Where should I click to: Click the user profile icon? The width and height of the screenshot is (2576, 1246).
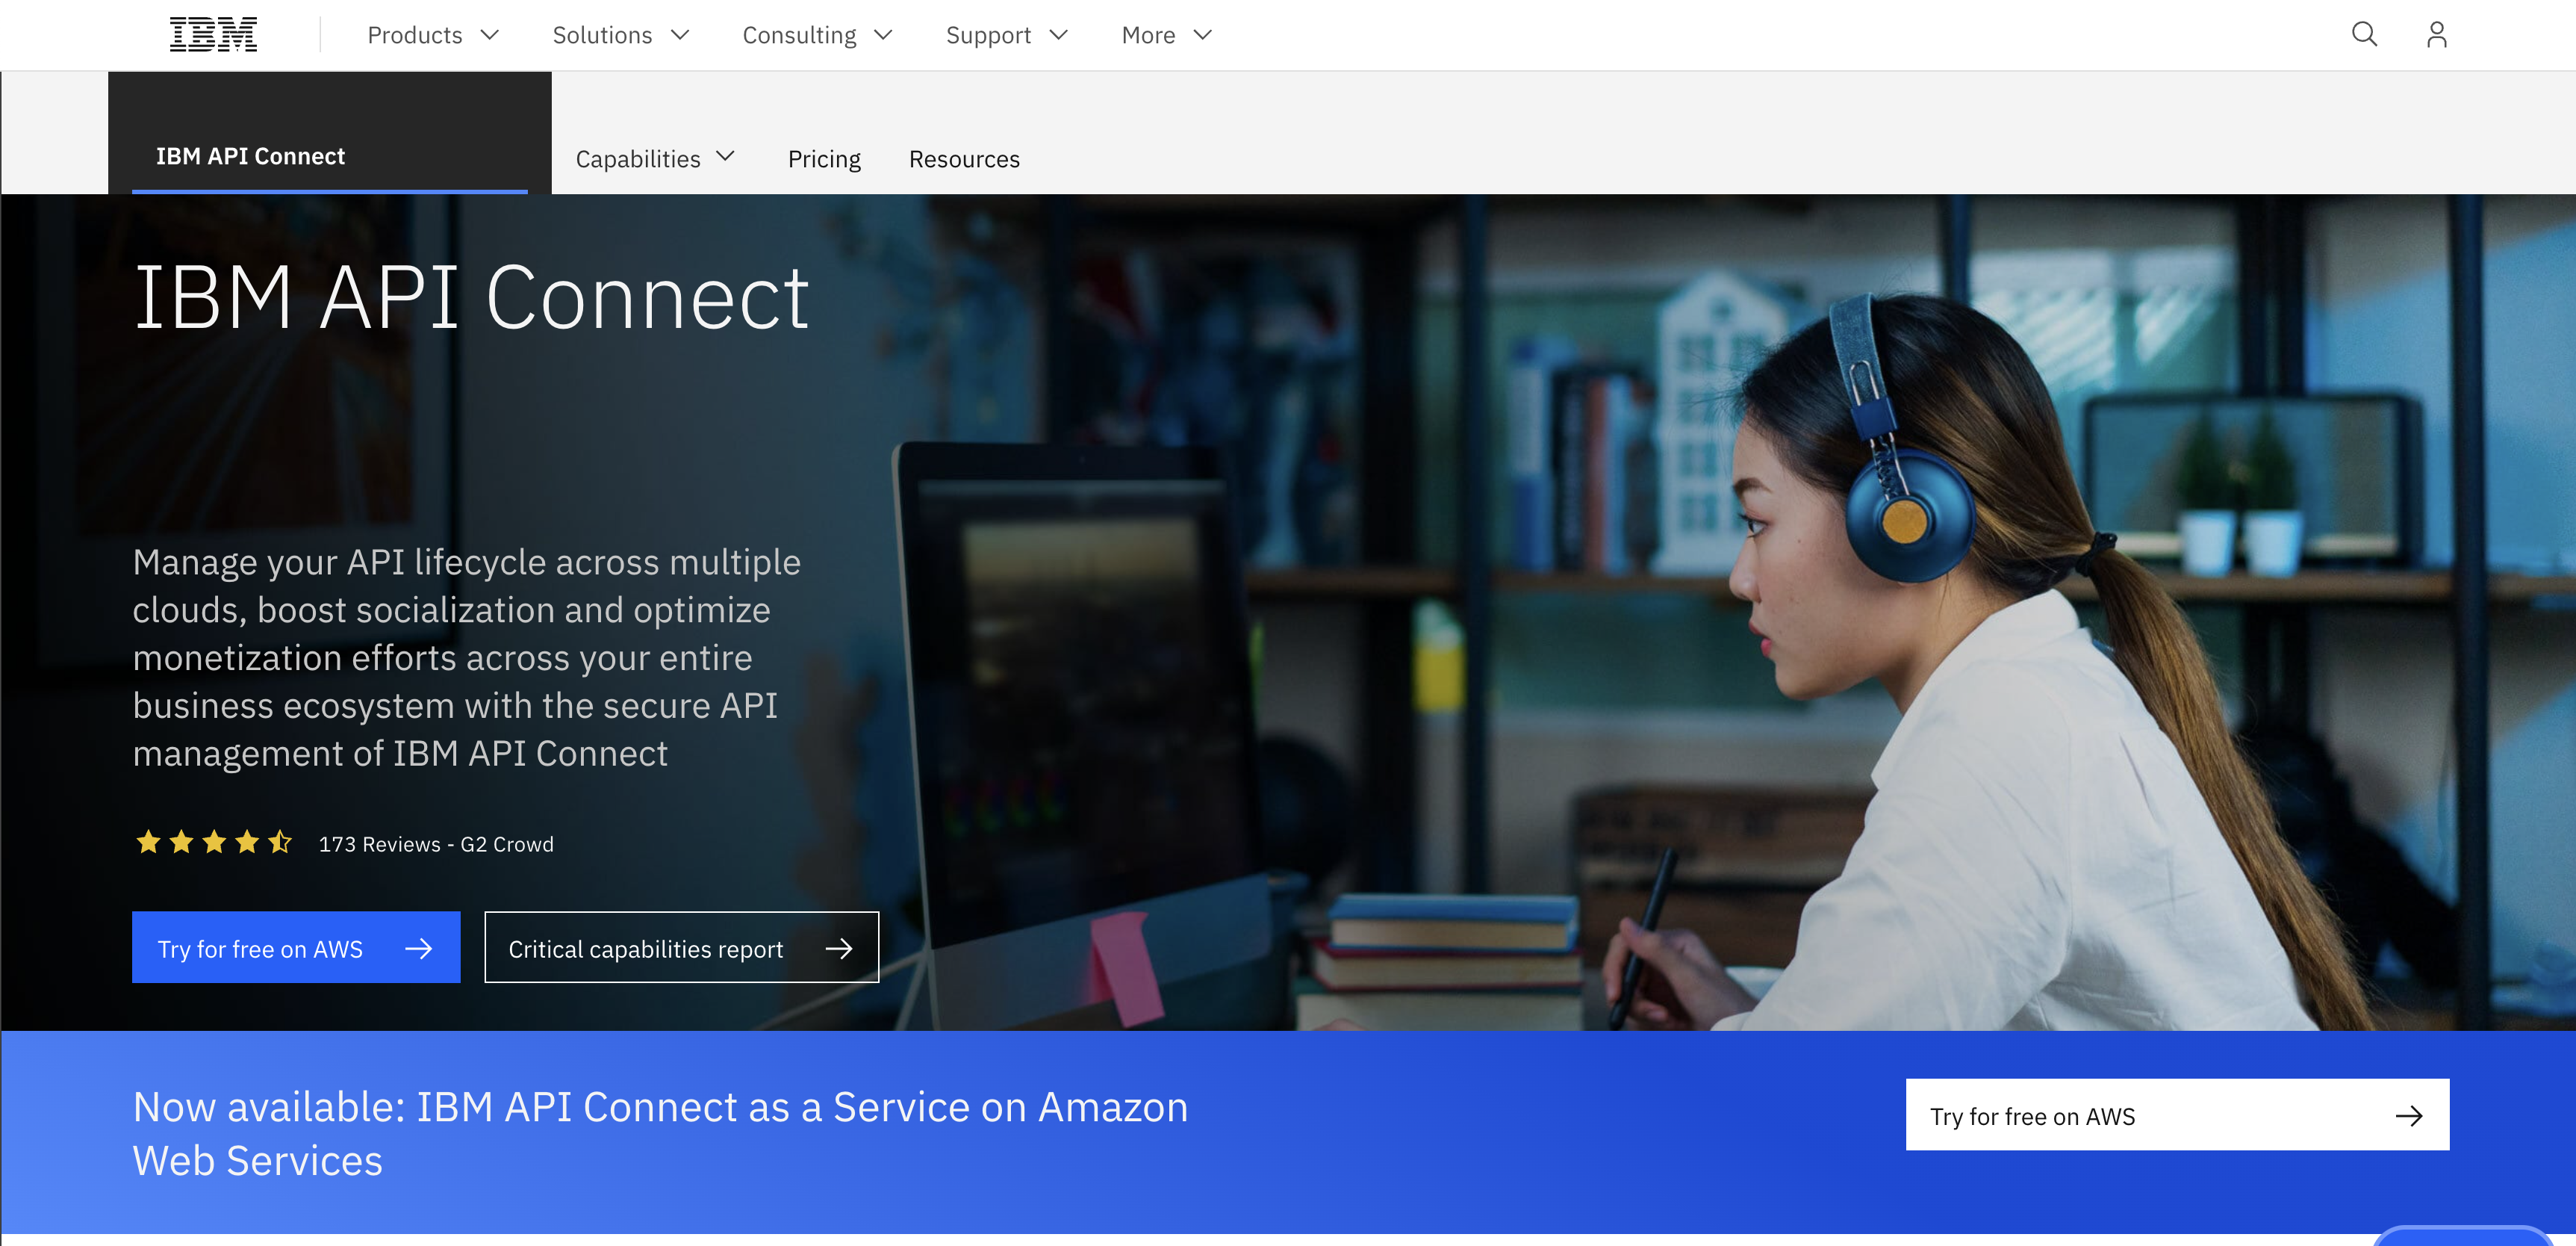(x=2436, y=35)
